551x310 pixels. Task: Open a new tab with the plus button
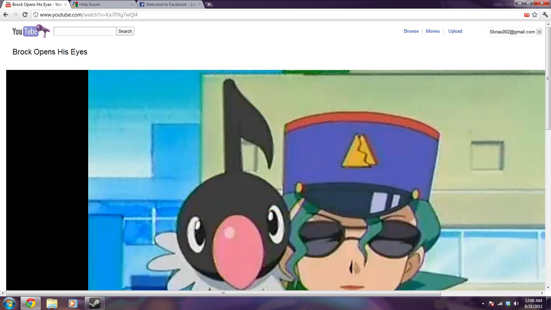209,4
